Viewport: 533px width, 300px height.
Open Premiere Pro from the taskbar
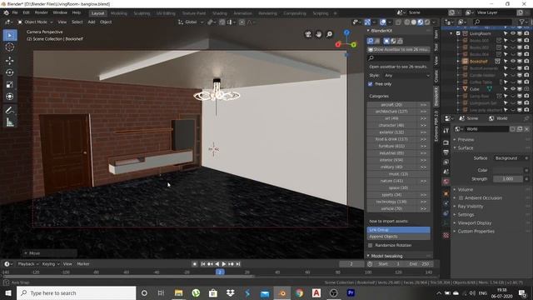[351, 292]
